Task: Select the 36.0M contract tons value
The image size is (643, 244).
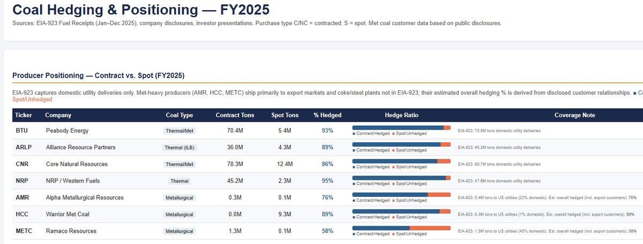Action: [x=235, y=147]
